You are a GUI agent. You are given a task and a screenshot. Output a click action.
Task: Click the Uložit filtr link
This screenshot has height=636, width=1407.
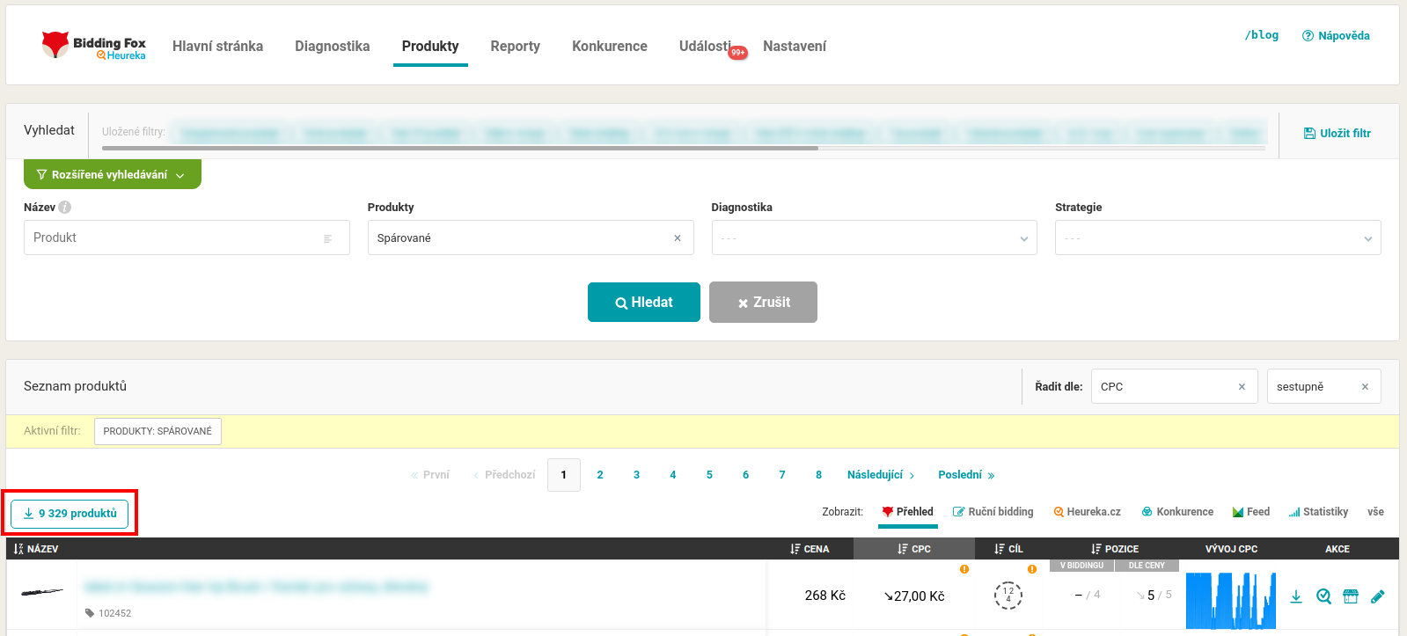click(1337, 134)
